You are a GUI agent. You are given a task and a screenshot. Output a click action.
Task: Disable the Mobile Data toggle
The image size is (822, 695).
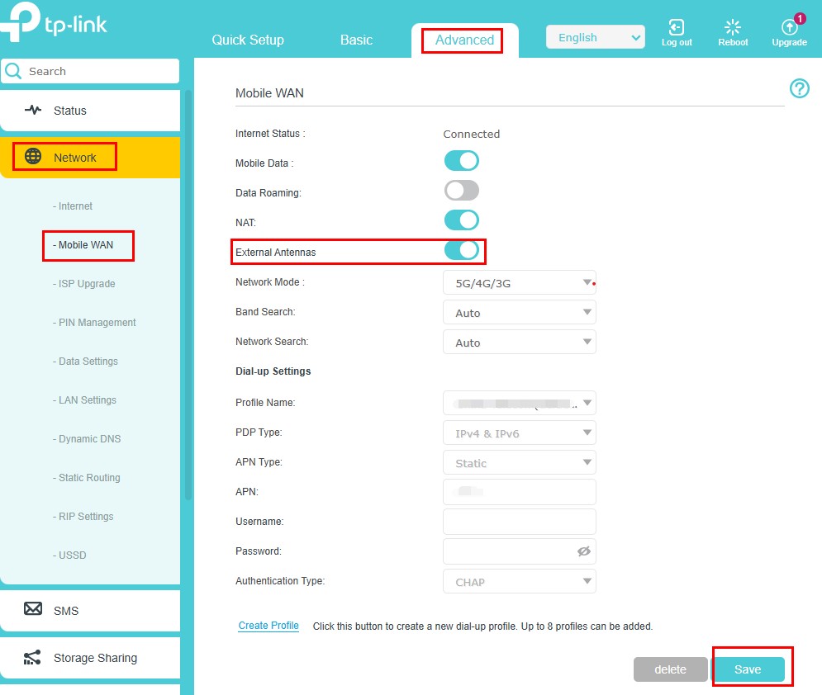(461, 160)
